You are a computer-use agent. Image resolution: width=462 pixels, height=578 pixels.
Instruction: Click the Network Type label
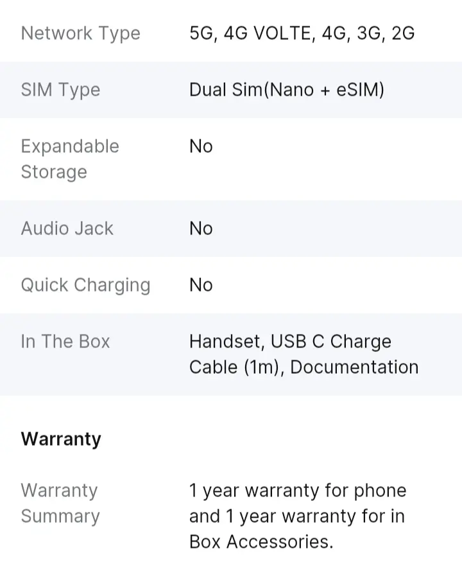click(x=81, y=33)
